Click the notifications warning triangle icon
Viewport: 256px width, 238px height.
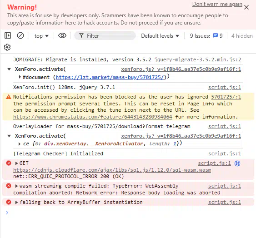pos(9,97)
